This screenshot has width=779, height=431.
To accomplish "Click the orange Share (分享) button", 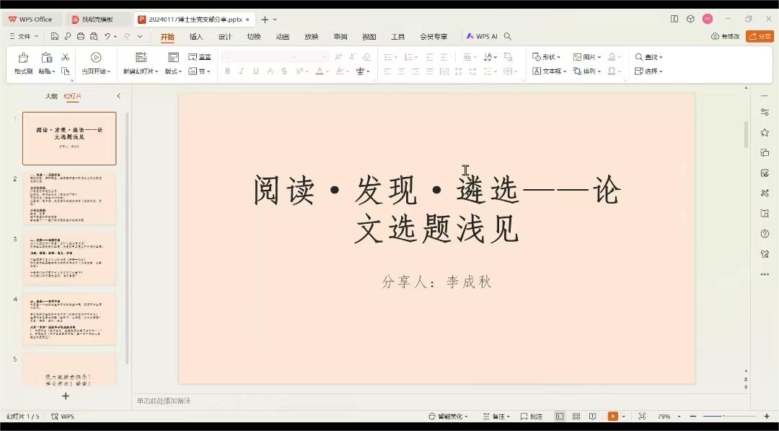I will click(760, 36).
